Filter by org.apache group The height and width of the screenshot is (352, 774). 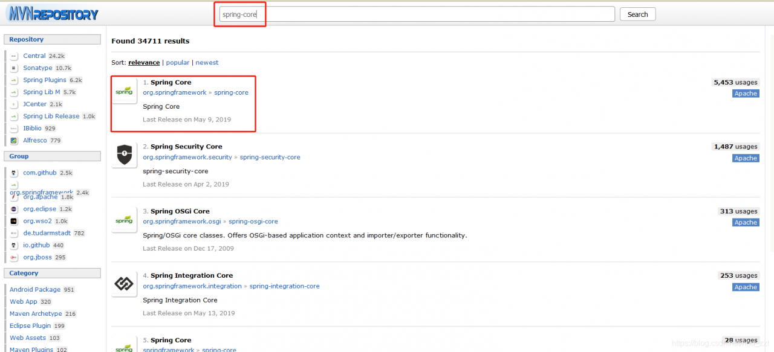(41, 197)
